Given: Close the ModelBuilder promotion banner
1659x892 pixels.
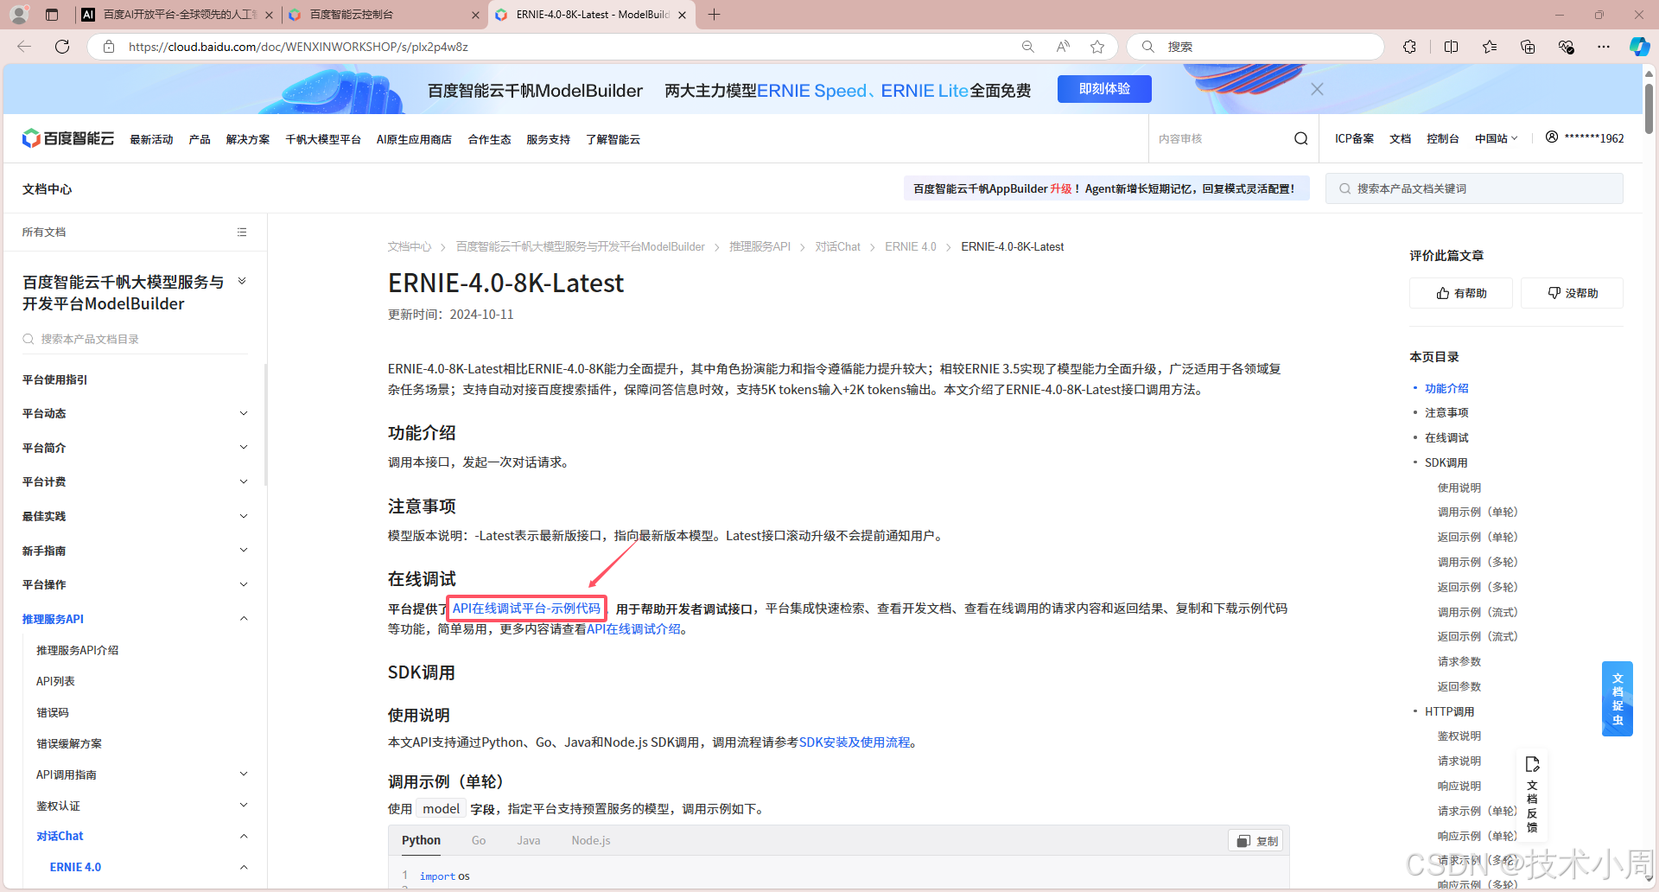Looking at the screenshot, I should [1317, 89].
